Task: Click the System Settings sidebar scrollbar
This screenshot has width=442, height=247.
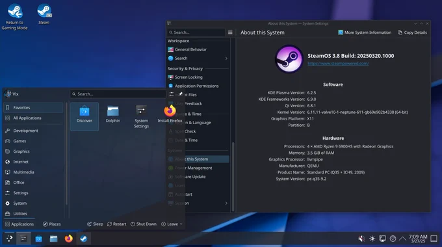Action: [233, 177]
